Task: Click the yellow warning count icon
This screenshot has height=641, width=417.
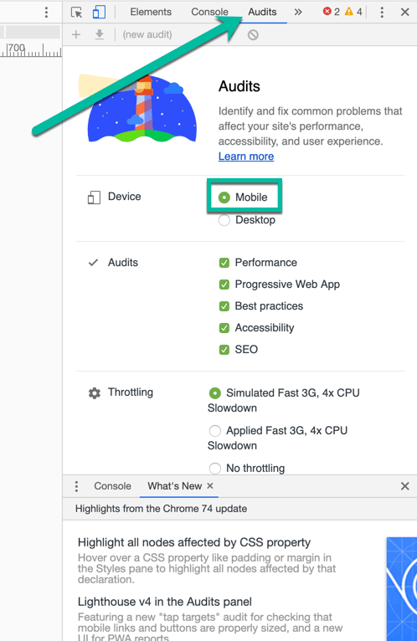Action: [x=348, y=12]
